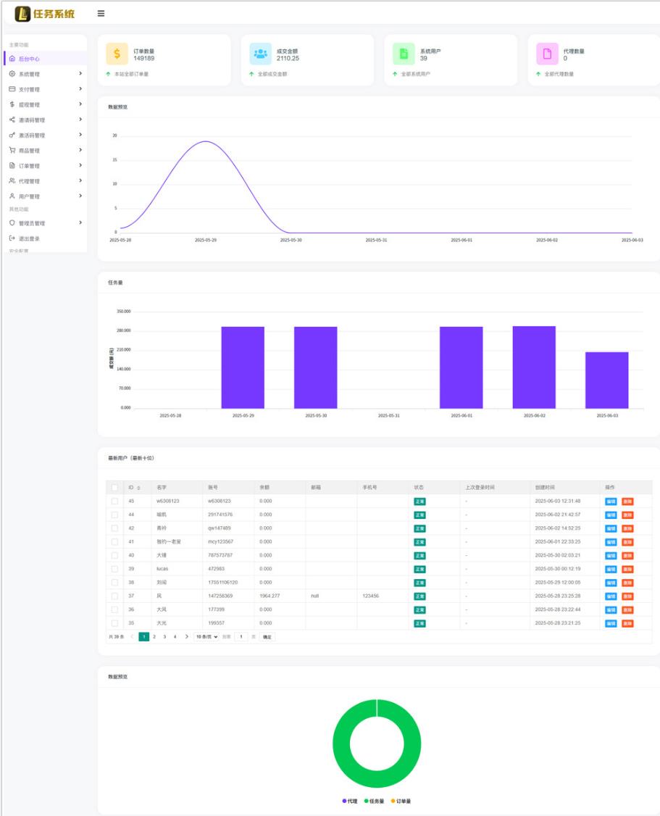Toggle the green 任务量 legend swatch
The image size is (660, 816).
tap(366, 801)
